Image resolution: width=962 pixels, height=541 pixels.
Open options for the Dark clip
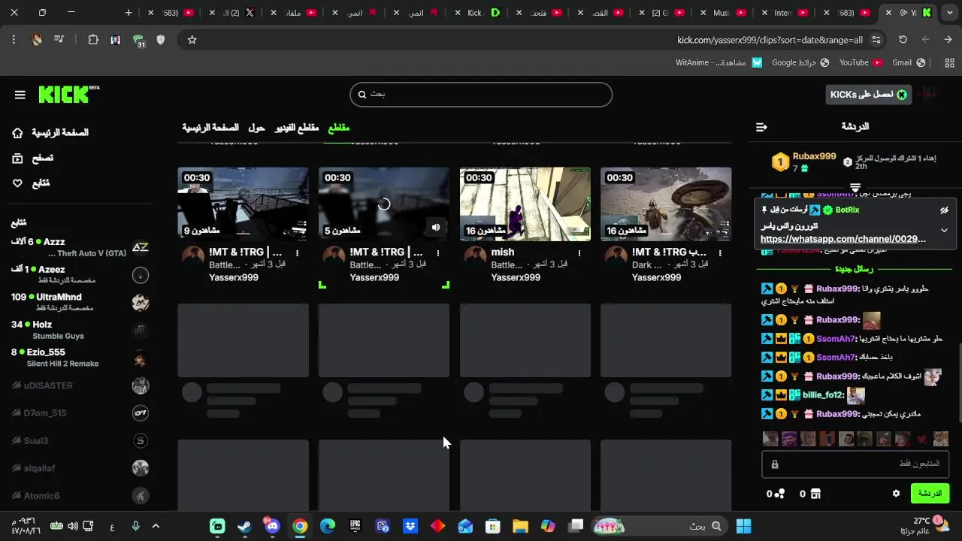click(720, 253)
